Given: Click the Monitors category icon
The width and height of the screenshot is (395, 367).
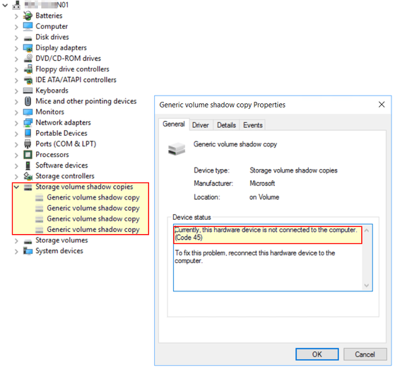Looking at the screenshot, I should click(28, 112).
